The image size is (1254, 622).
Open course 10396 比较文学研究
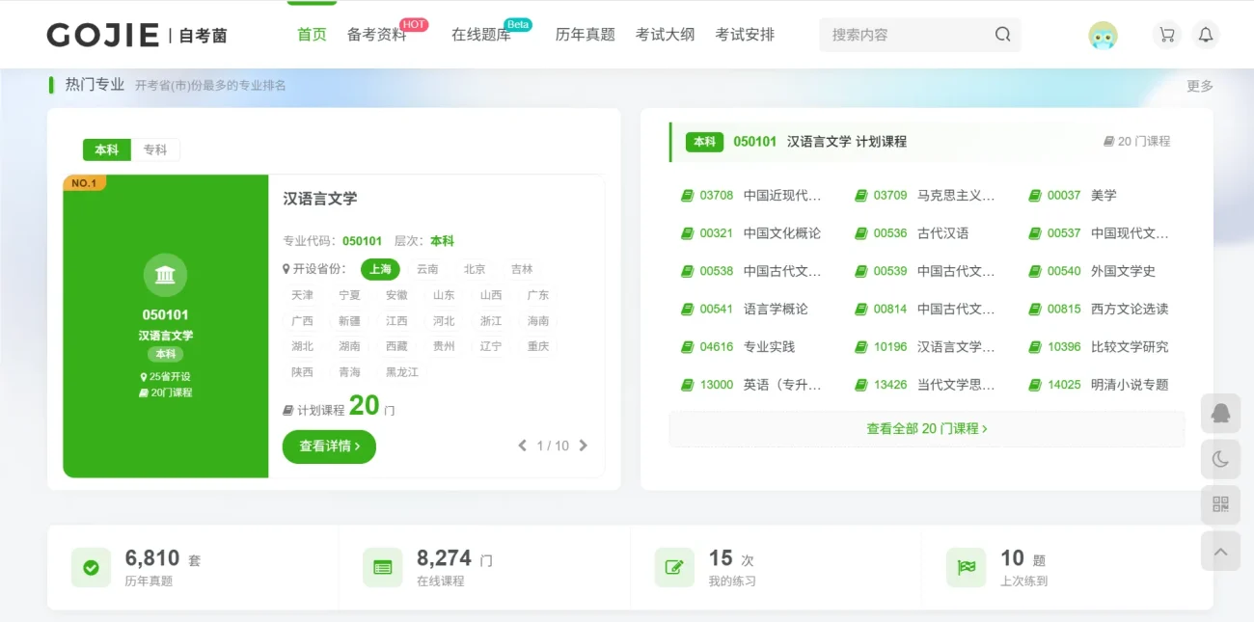[x=1099, y=347]
